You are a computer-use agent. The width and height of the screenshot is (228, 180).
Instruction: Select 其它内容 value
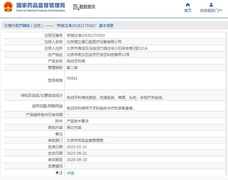point(74,127)
